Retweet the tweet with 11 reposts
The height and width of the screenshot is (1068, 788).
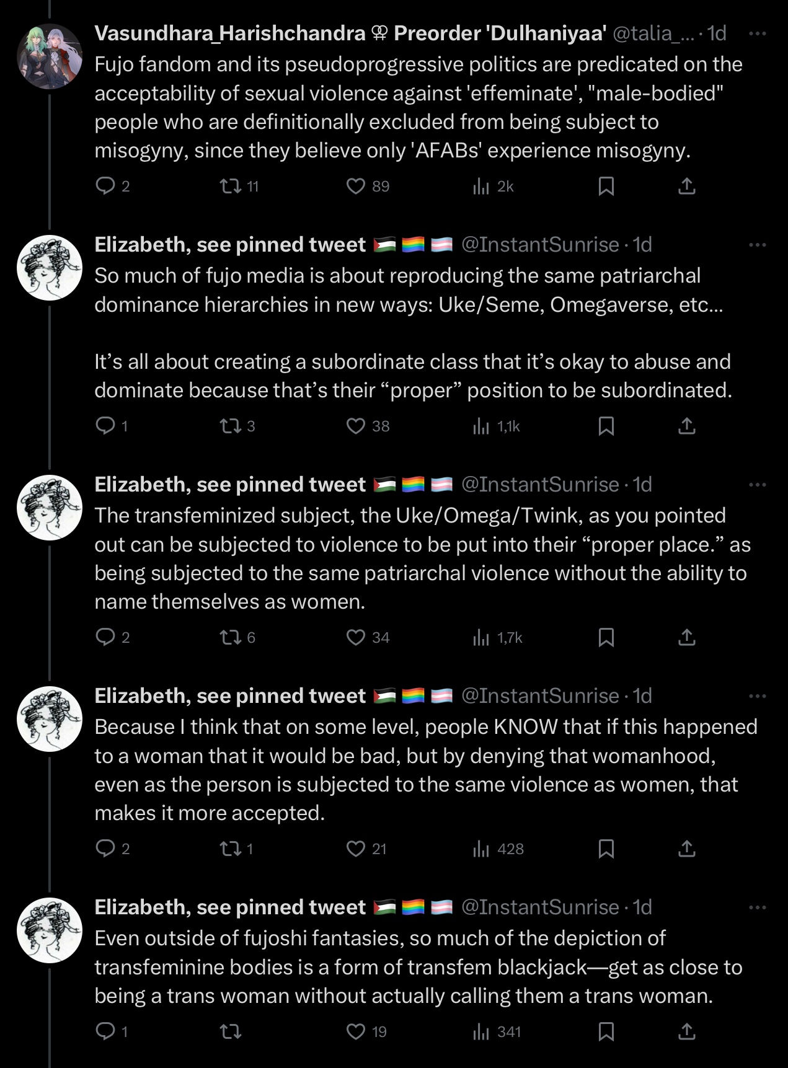(231, 186)
